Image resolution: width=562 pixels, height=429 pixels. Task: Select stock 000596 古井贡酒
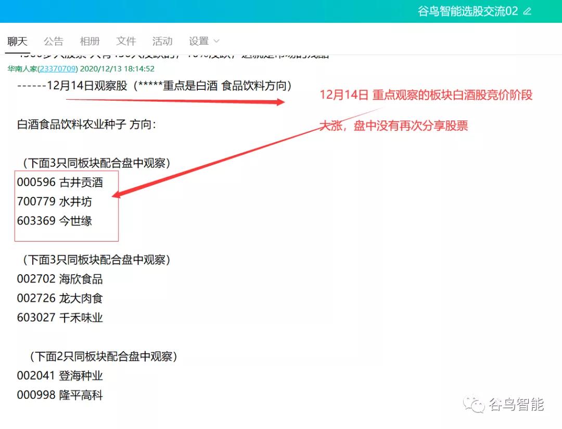60,182
